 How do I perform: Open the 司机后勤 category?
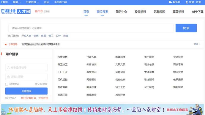62,80
